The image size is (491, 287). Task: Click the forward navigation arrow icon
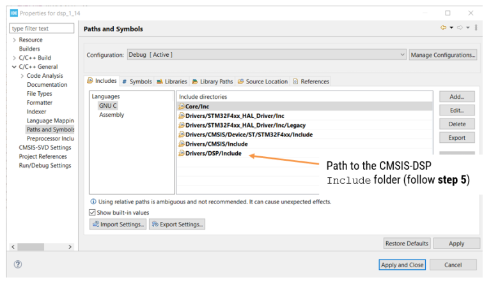pos(460,28)
